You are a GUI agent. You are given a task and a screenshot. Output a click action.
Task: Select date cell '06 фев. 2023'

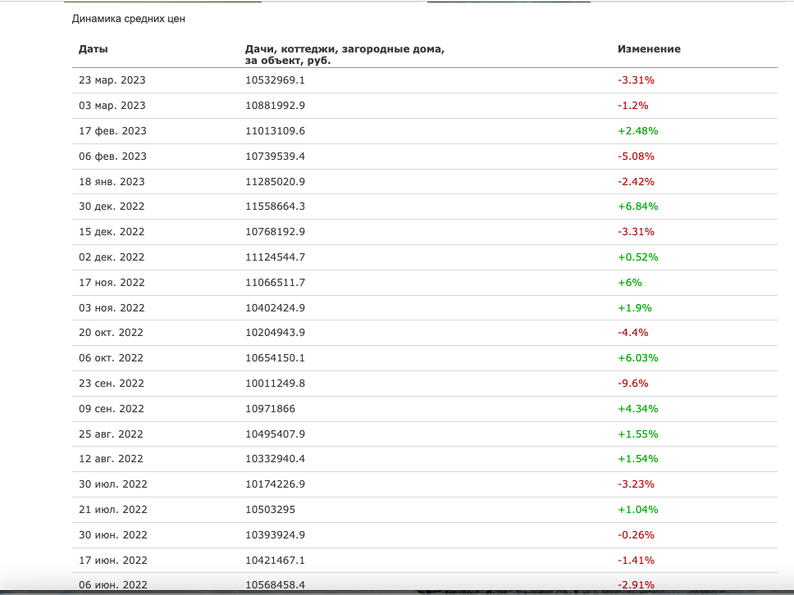click(112, 156)
